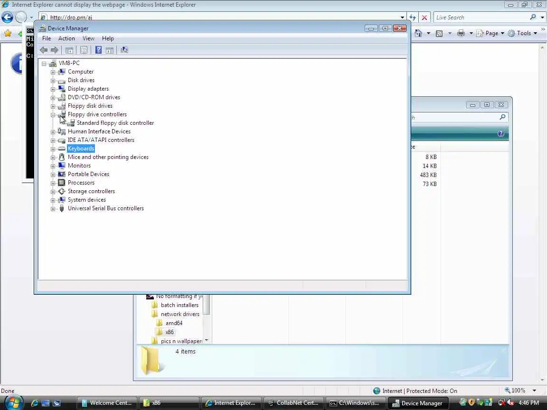Click the batch installers folder in Explorer tree
This screenshot has height=410, width=547.
tap(179, 305)
